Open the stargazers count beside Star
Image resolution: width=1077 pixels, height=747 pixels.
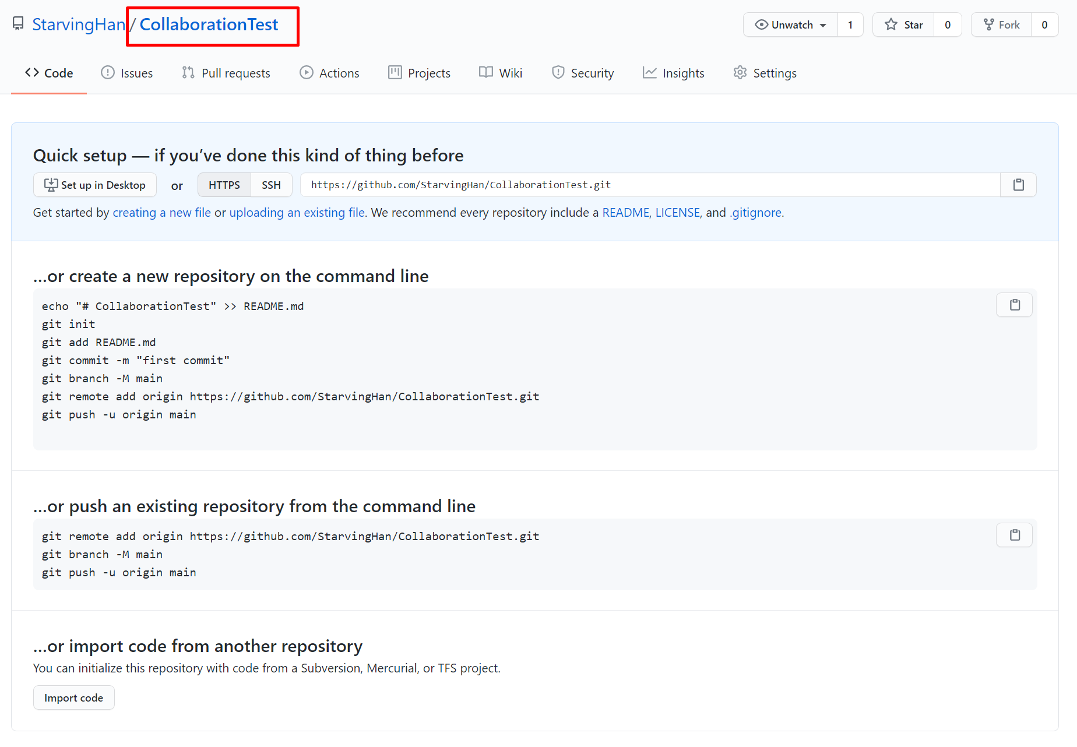[948, 24]
